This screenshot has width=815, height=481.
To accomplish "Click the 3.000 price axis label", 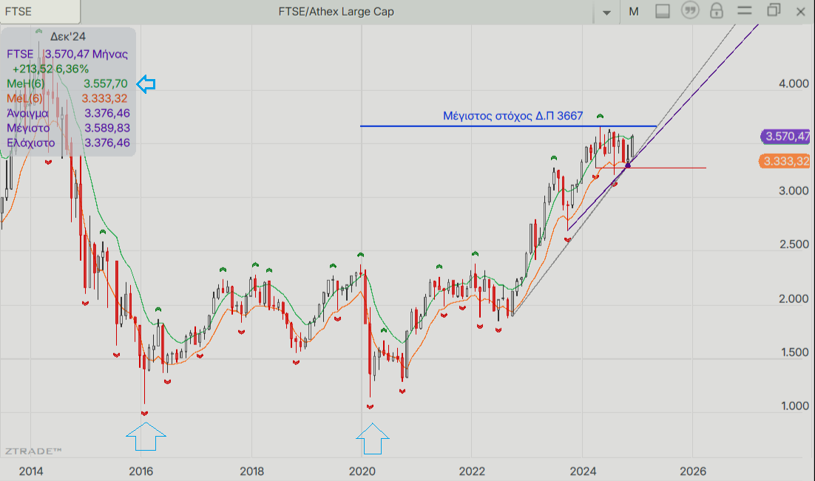I will [794, 191].
